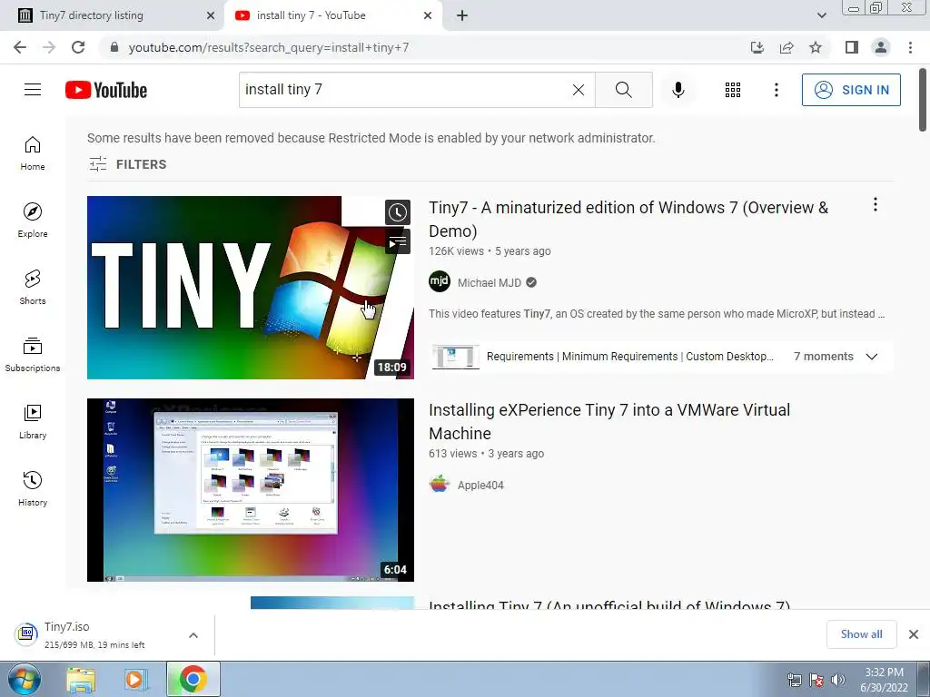
Task: Open Chrome three-dot menu
Action: click(910, 47)
